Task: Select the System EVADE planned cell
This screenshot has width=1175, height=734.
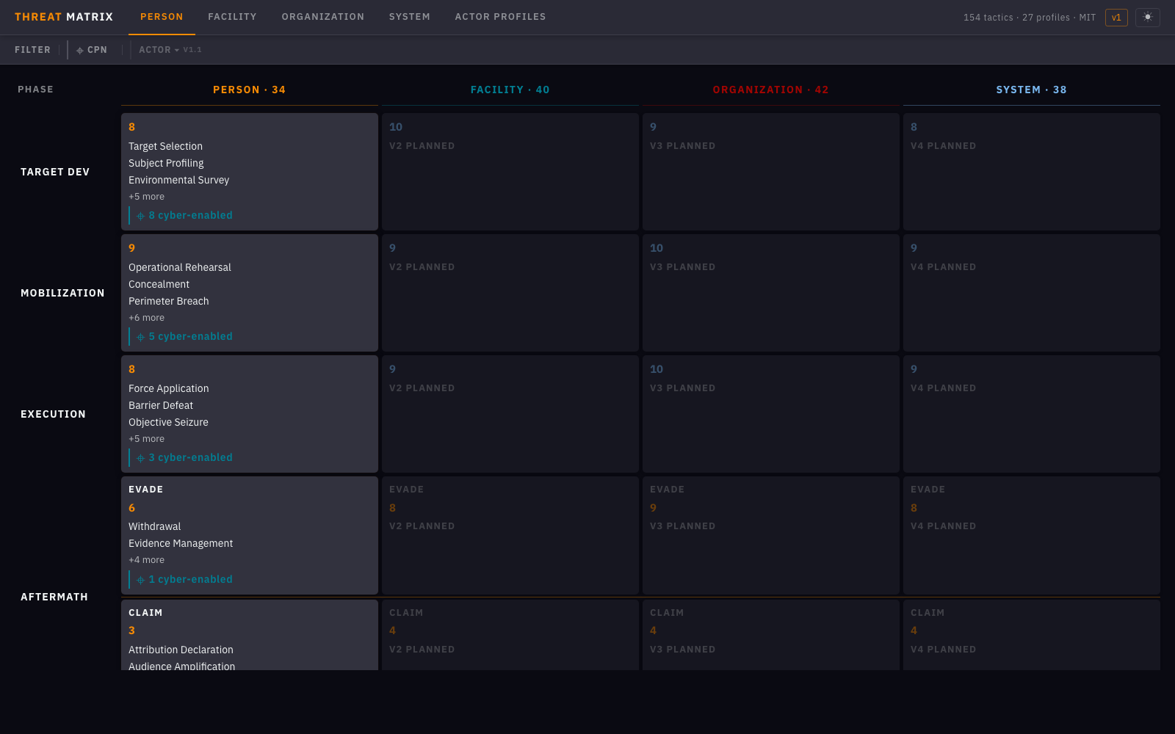Action: [x=1032, y=535]
